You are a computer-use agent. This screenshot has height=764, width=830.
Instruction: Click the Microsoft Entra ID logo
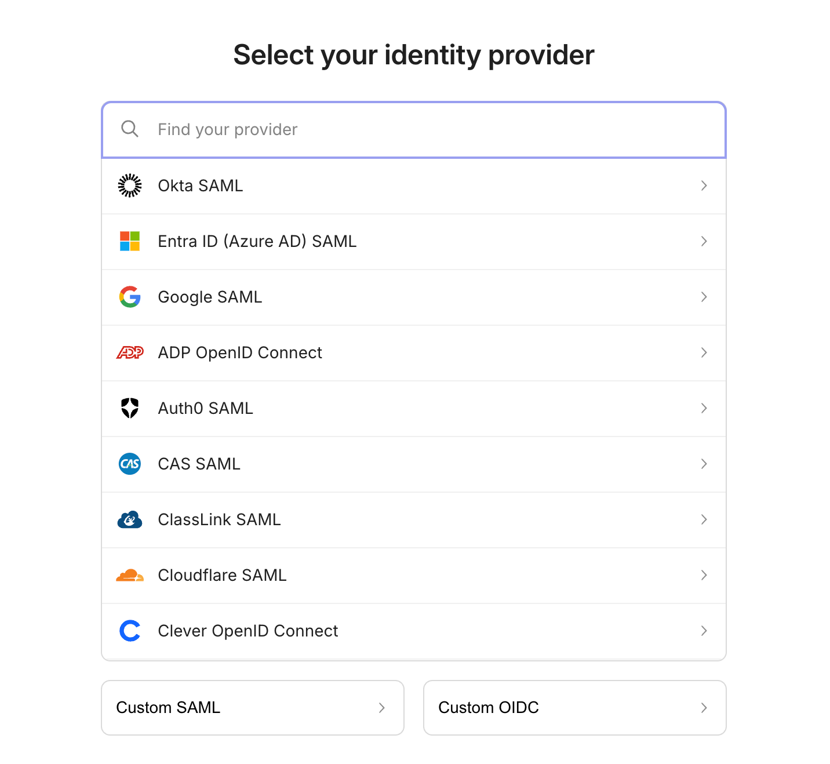130,241
